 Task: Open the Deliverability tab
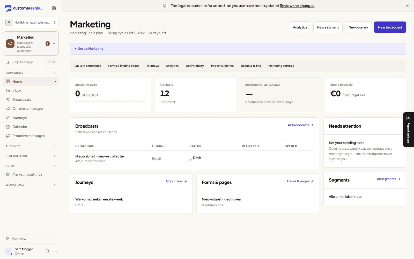pos(195,66)
